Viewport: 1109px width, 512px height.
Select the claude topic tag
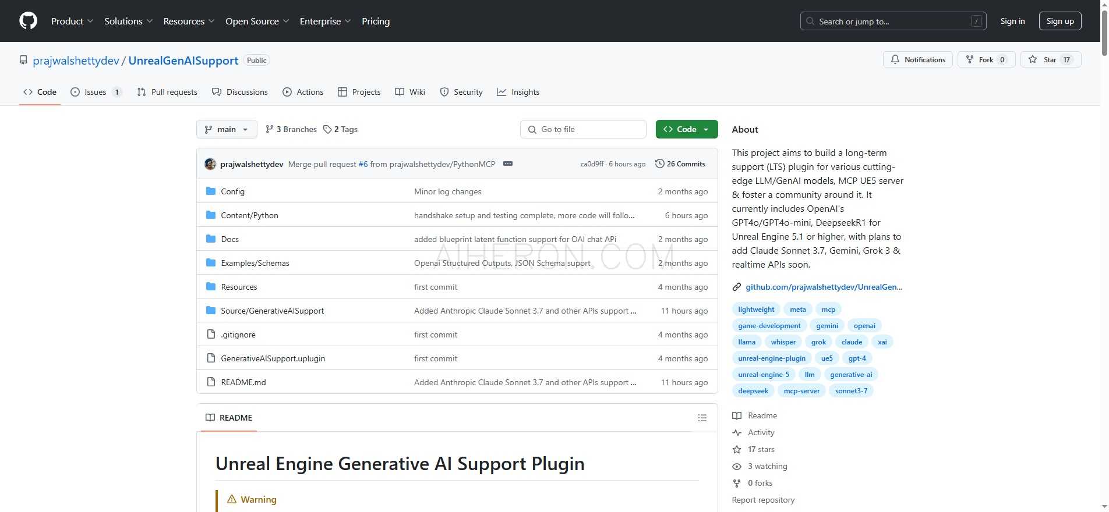(x=852, y=342)
